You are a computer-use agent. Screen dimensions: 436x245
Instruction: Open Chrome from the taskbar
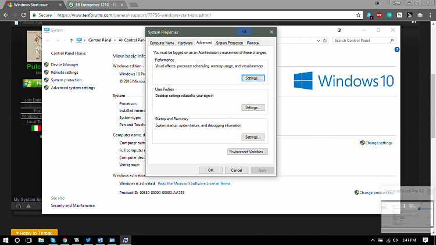64,239
